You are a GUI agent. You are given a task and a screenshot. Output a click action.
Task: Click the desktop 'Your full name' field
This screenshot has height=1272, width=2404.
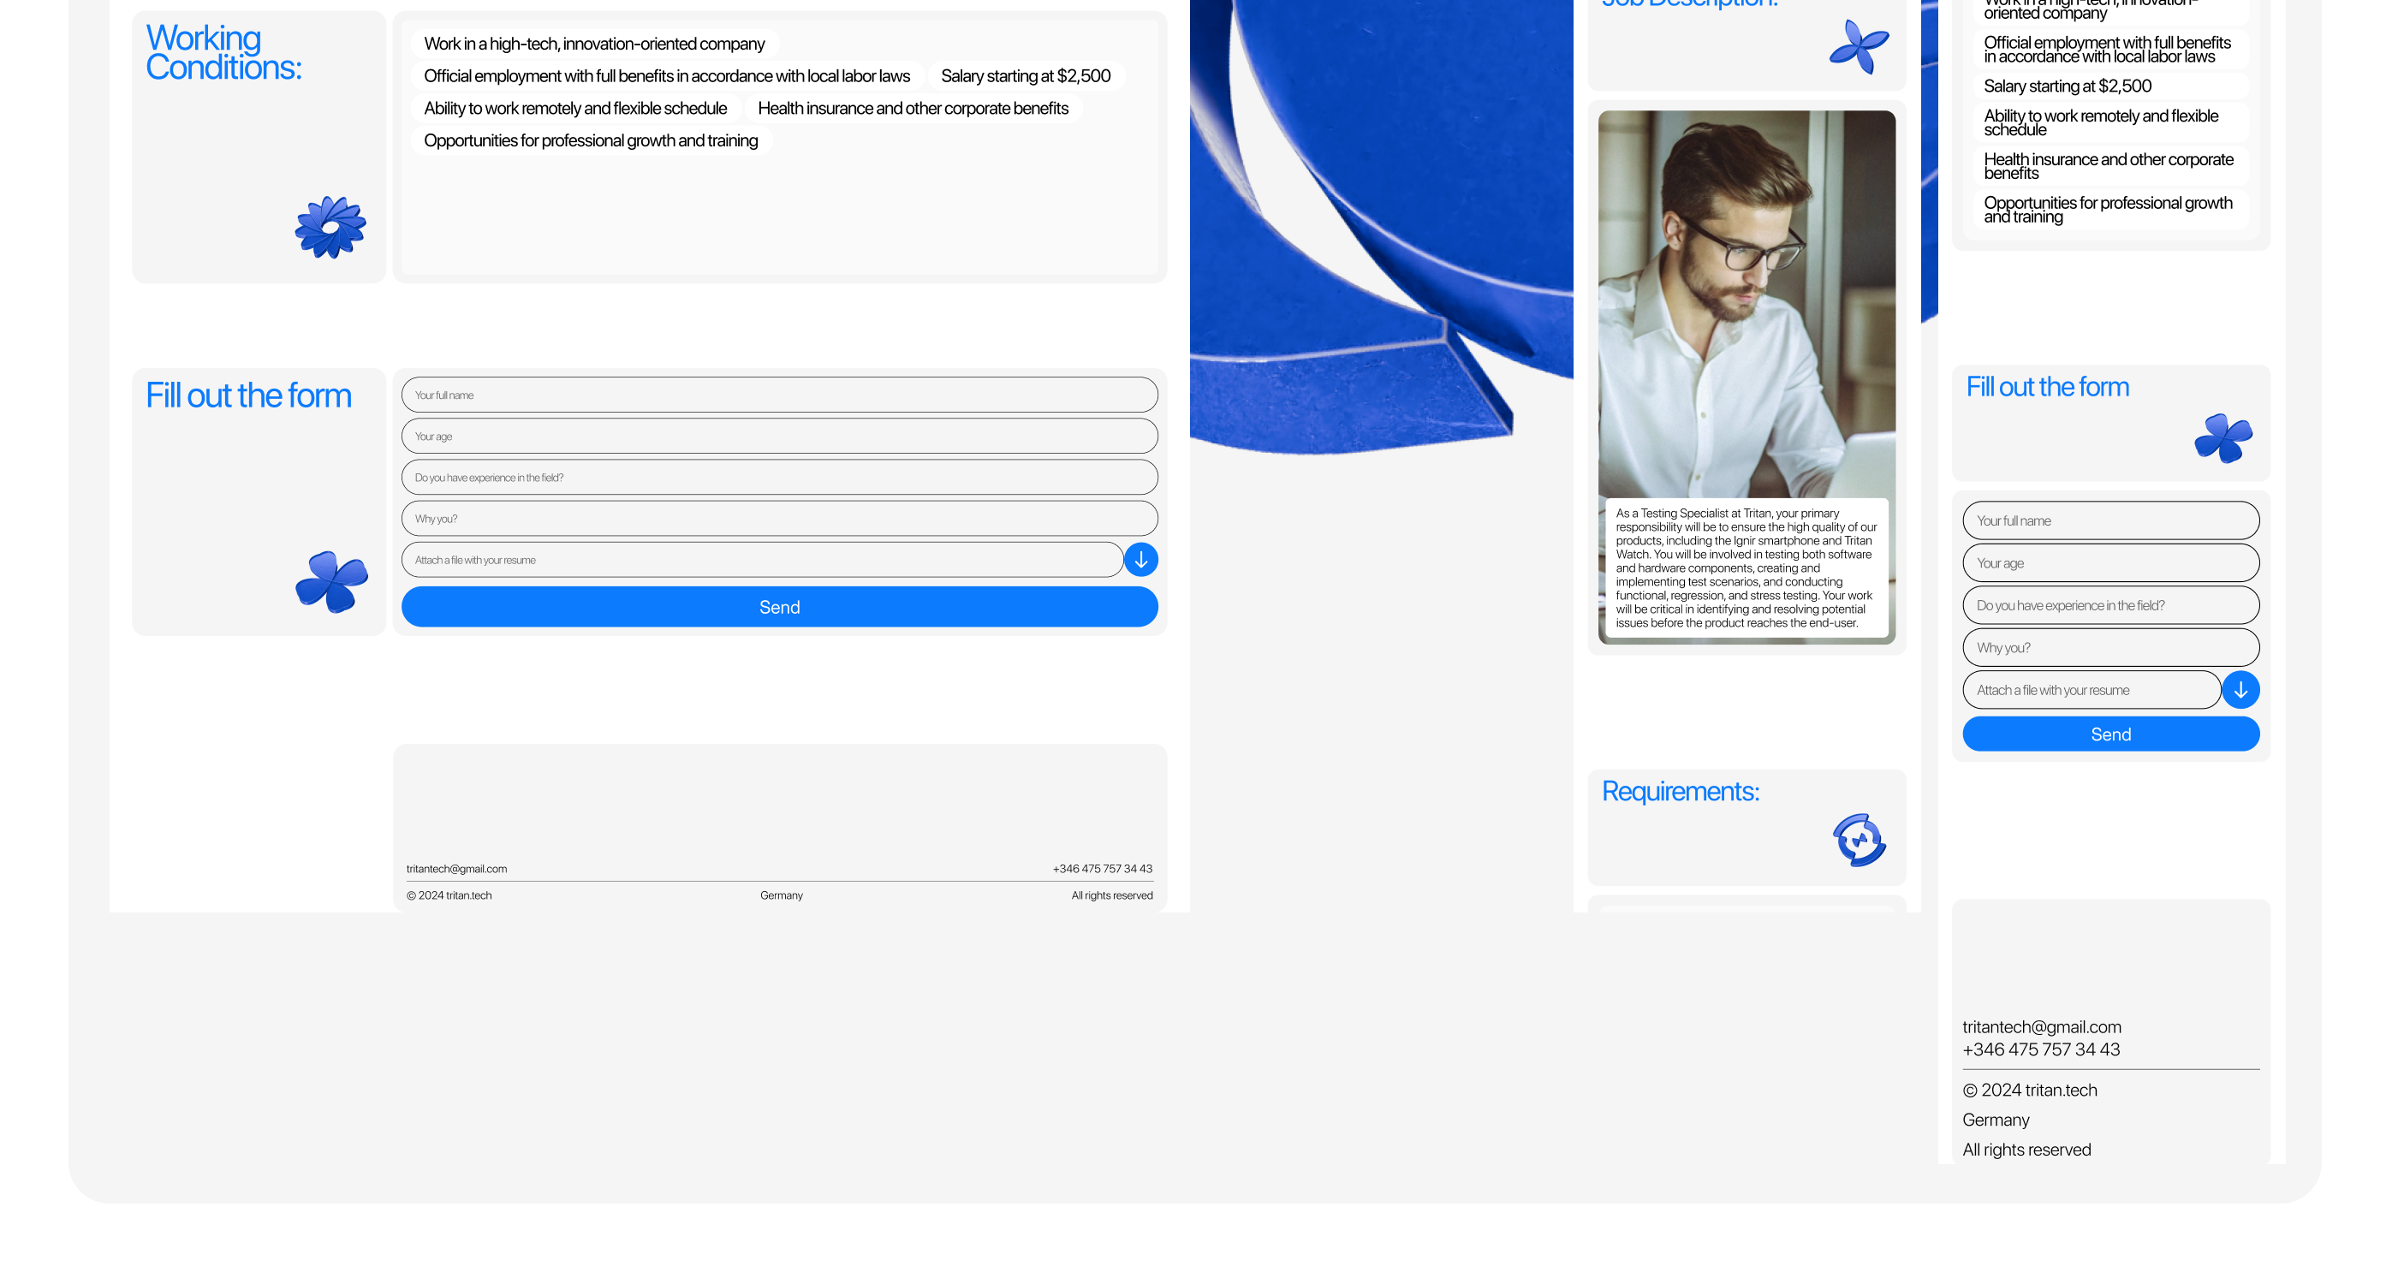point(779,395)
